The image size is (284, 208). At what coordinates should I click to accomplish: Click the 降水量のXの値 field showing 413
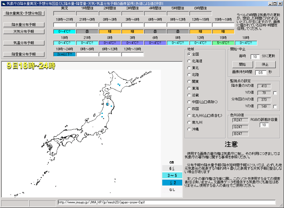pos(264,86)
